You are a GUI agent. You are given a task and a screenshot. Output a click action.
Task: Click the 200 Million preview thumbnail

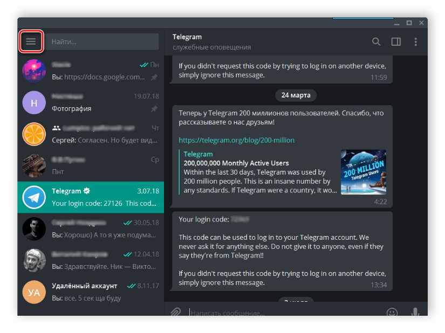[363, 172]
